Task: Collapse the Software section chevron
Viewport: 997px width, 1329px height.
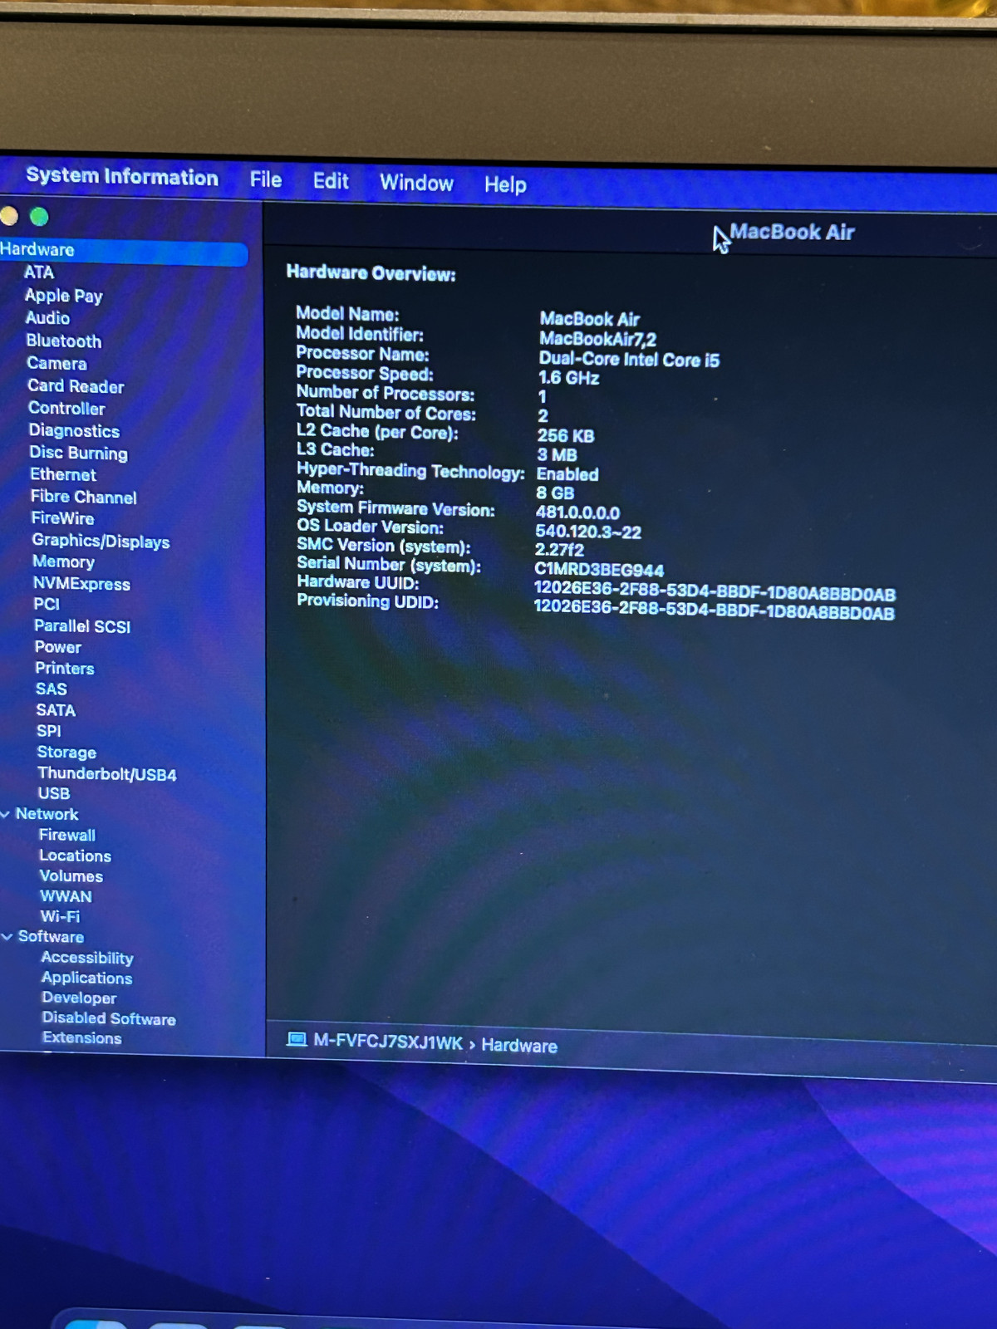Action: [7, 936]
